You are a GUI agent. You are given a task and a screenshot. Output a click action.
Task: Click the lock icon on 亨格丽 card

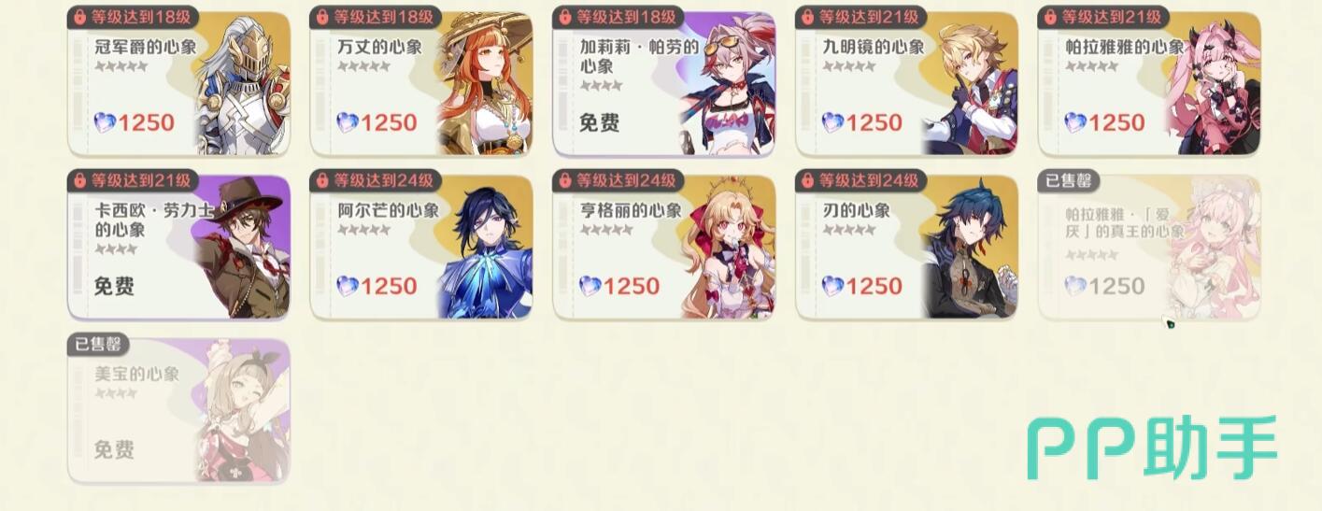click(566, 180)
